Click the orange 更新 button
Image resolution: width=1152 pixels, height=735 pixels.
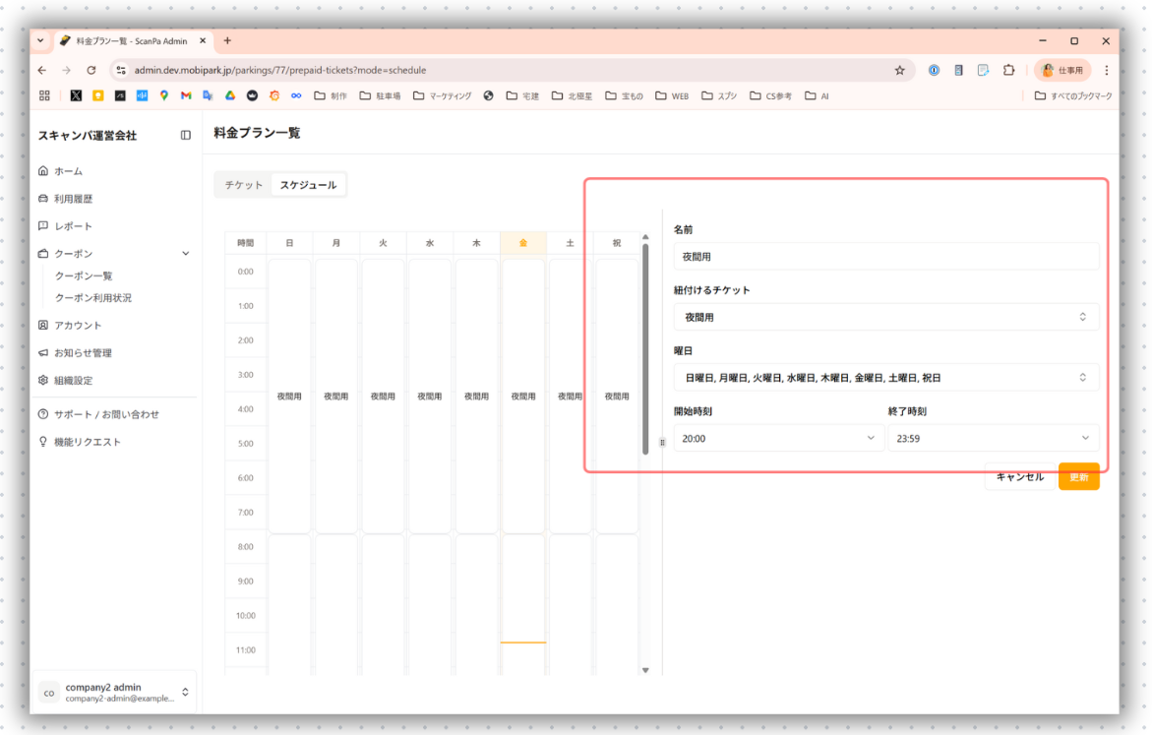(x=1078, y=477)
